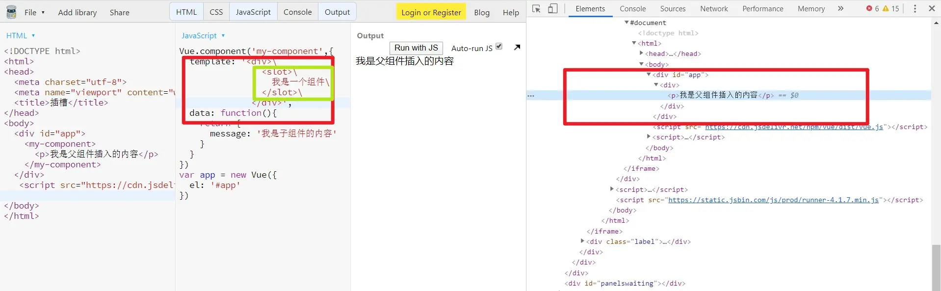Open the JavaScript language dropdown in editor
The height and width of the screenshot is (291, 941).
click(203, 35)
